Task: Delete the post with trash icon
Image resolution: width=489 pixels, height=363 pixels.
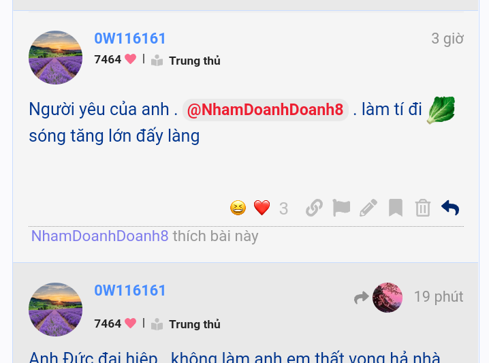Action: click(423, 208)
